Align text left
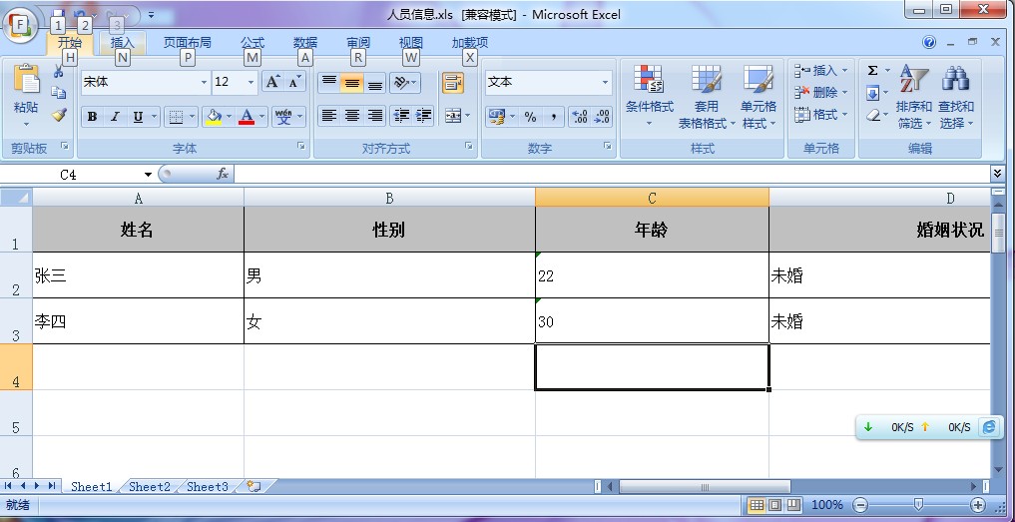The height and width of the screenshot is (522, 1015). [x=328, y=116]
